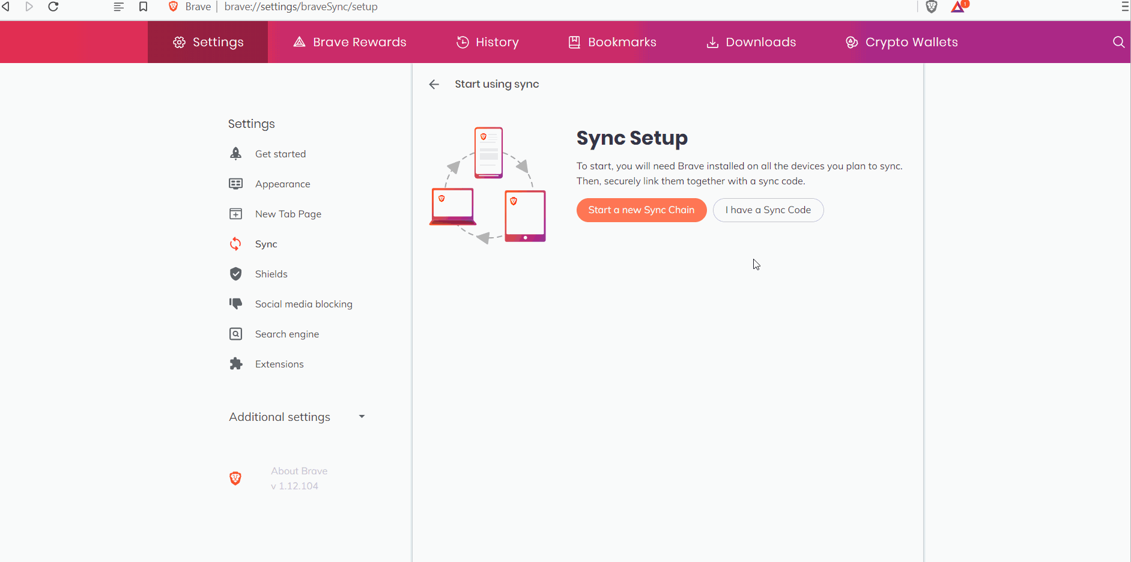This screenshot has width=1131, height=562.
Task: Click the bookmark icon near the address bar
Action: point(143,7)
